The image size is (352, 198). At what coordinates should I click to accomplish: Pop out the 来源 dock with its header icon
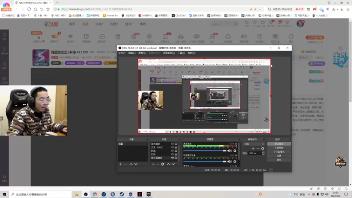click(x=179, y=139)
